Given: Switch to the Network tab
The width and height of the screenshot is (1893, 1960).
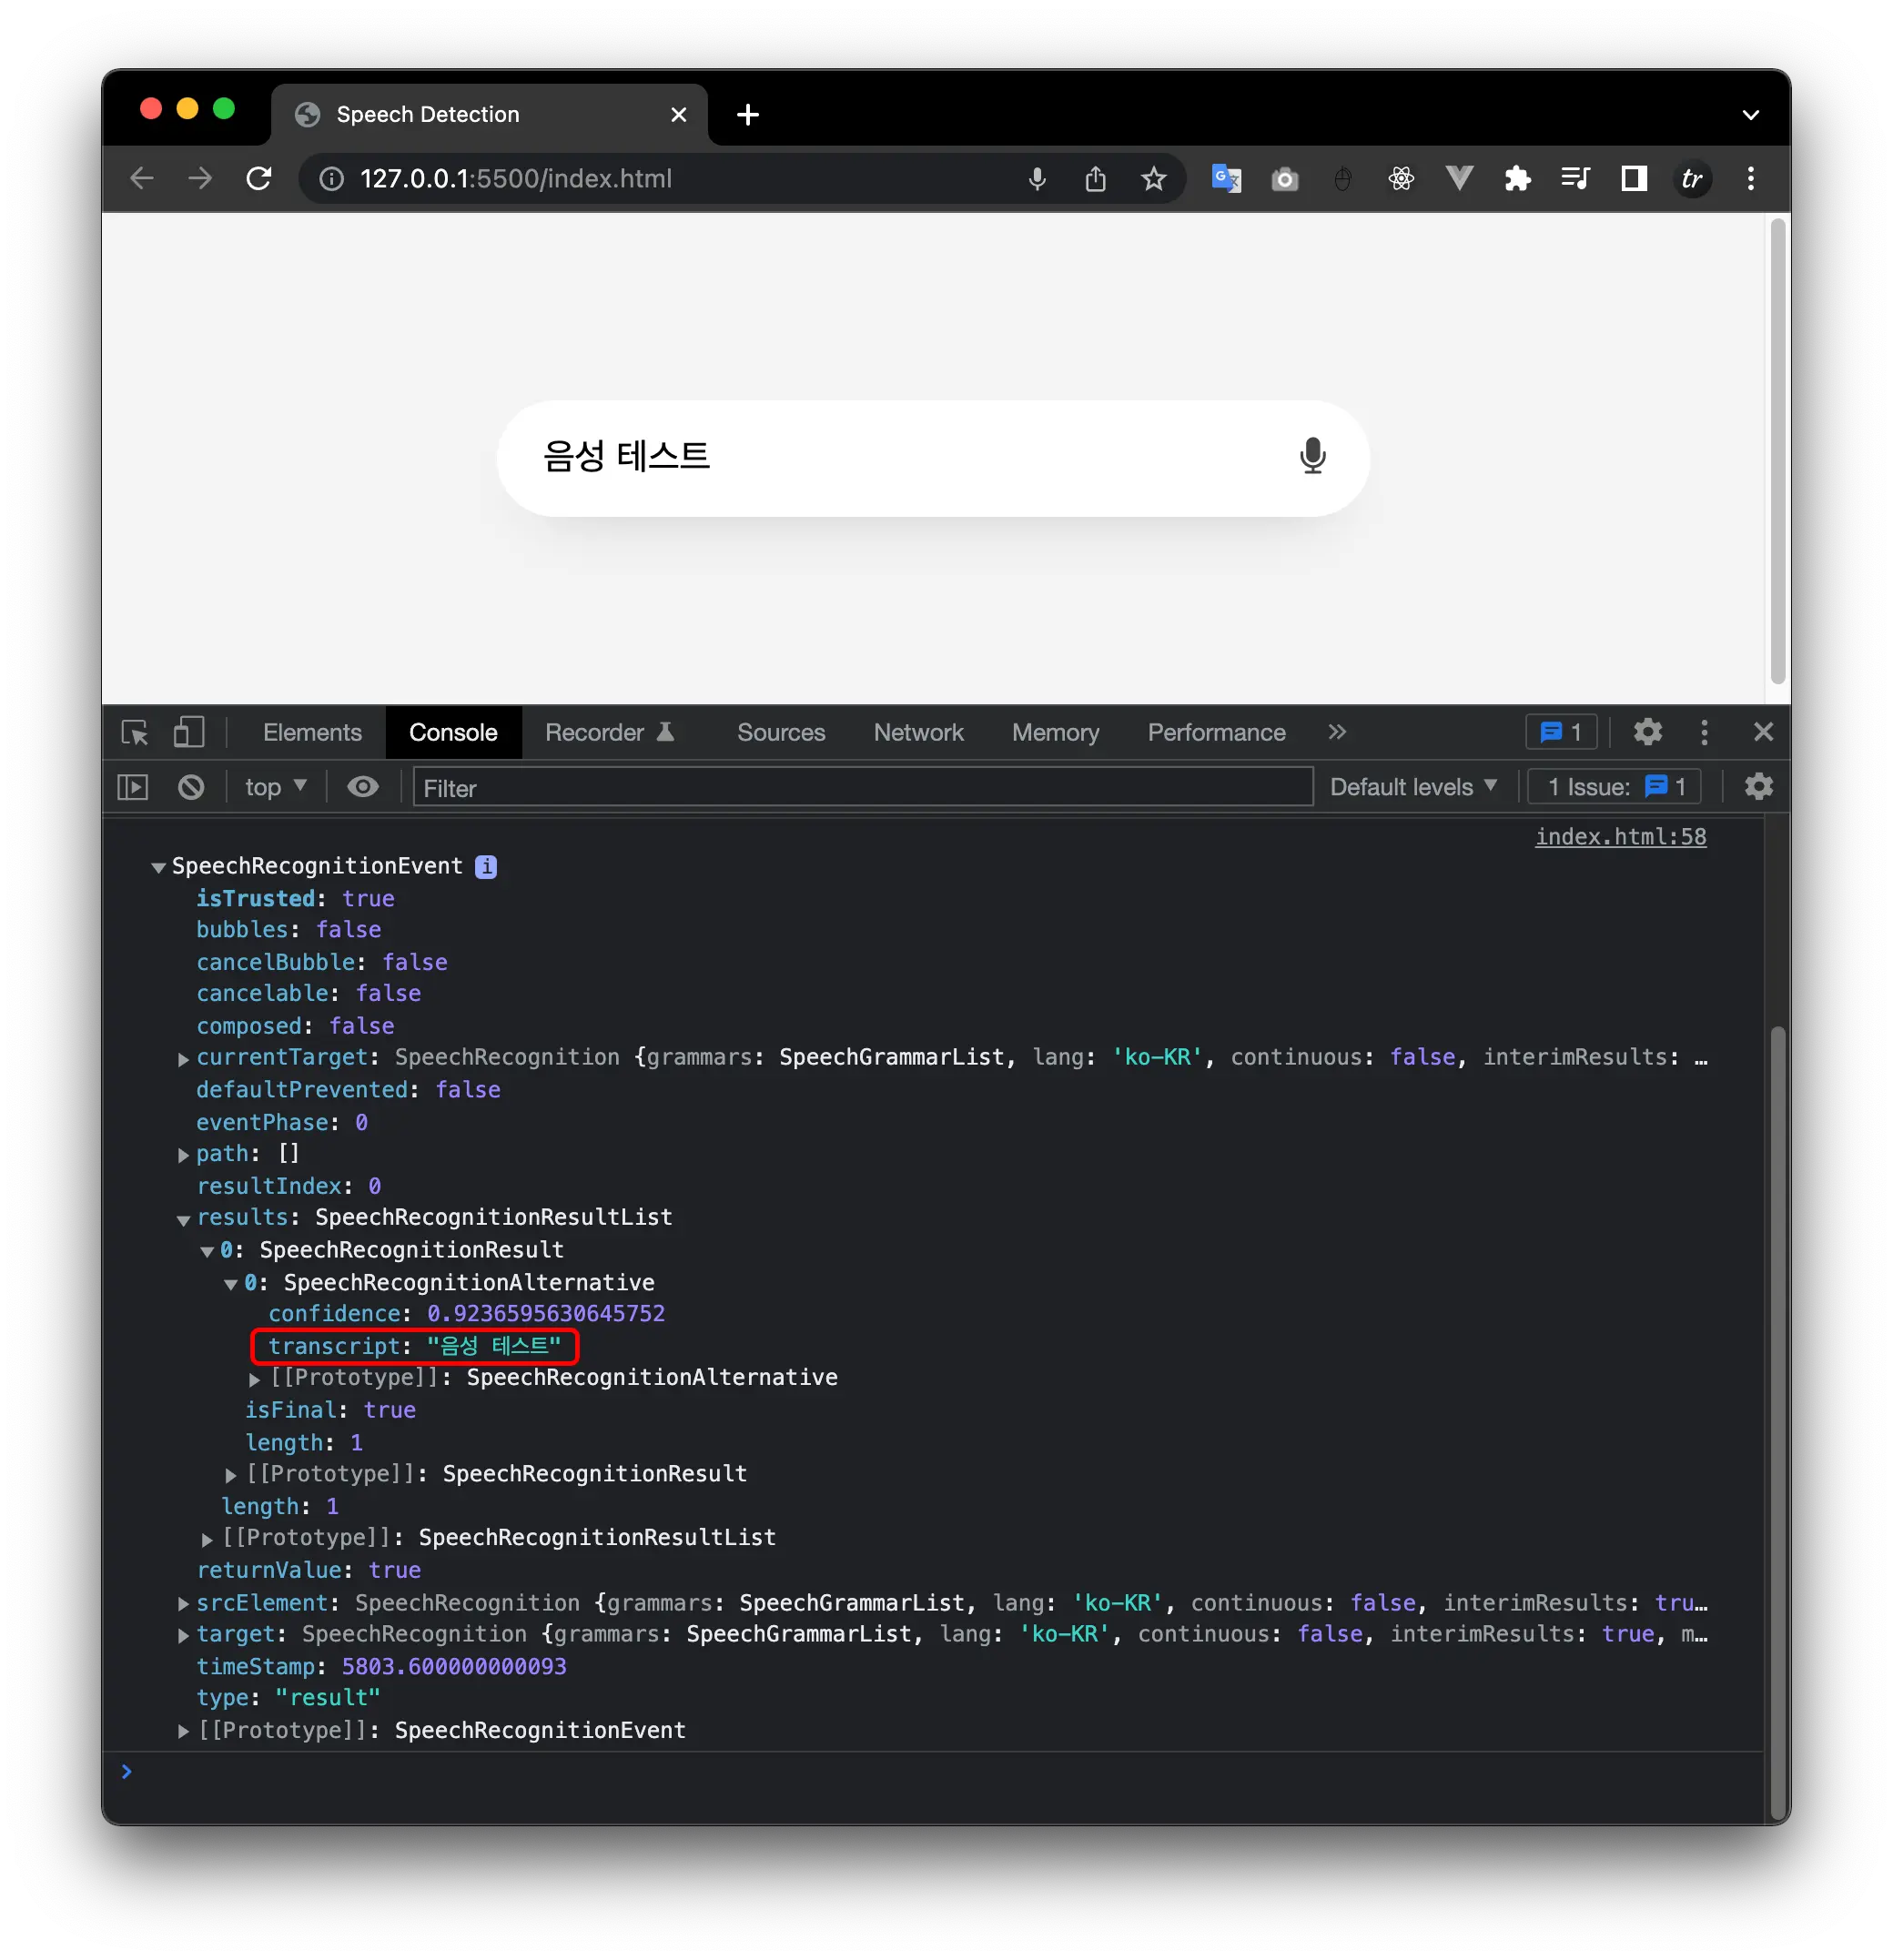Looking at the screenshot, I should tap(918, 733).
